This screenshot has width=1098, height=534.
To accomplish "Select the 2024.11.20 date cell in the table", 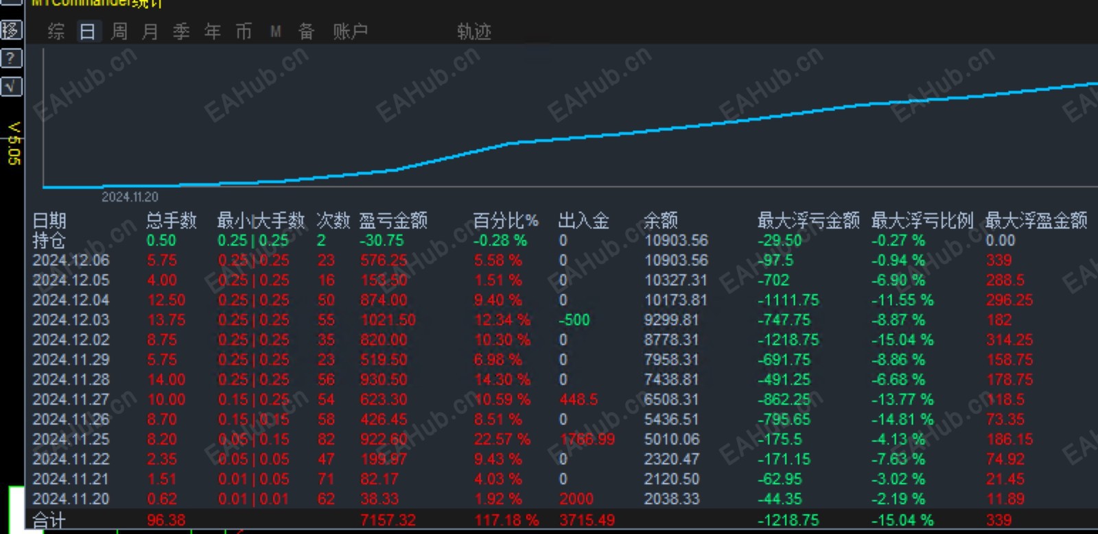I will [71, 499].
